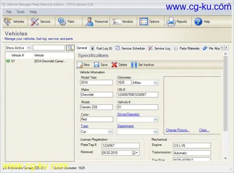Click the Service Schedule tab icon
The height and width of the screenshot is (173, 234).
[x=117, y=48]
